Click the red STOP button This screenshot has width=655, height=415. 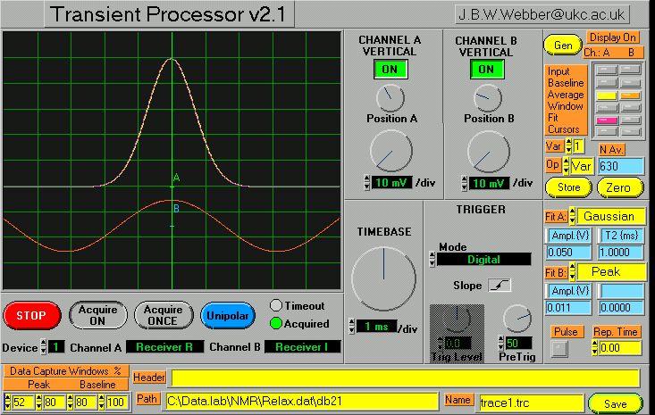pyautogui.click(x=32, y=316)
